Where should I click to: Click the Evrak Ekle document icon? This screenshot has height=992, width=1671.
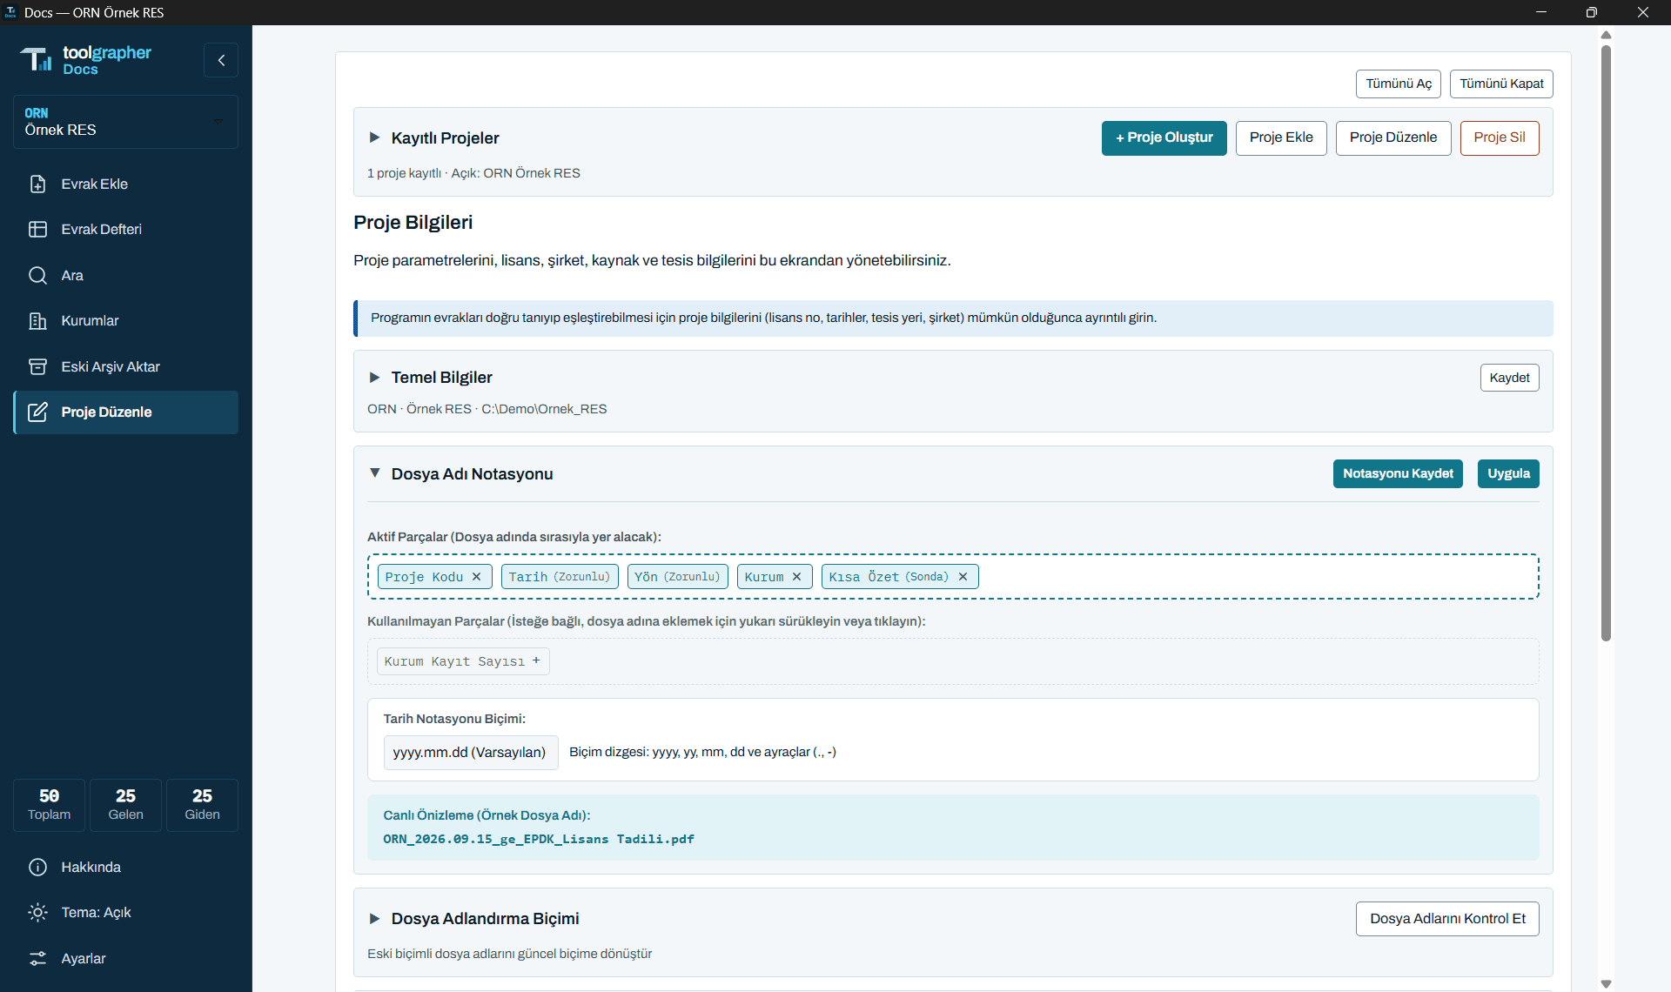(37, 184)
